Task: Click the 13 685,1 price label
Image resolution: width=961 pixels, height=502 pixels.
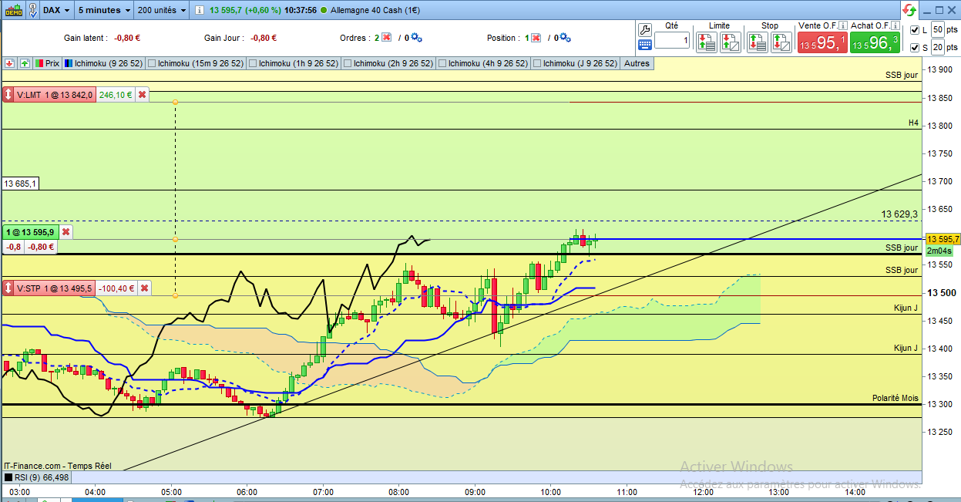Action: click(20, 184)
